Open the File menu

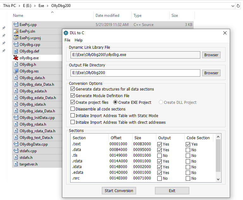67,40
